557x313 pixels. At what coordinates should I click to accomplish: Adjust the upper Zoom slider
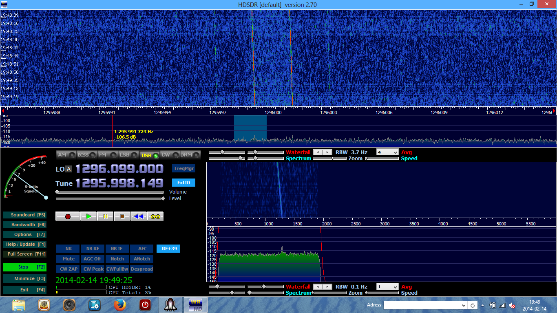pos(329,158)
